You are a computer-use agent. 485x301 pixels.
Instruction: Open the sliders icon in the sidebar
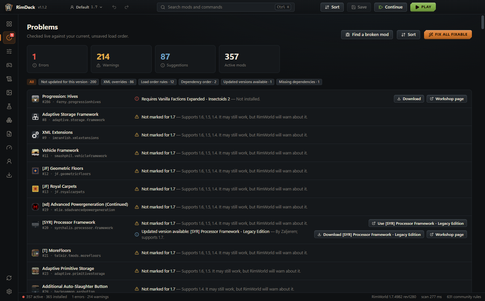click(x=9, y=51)
